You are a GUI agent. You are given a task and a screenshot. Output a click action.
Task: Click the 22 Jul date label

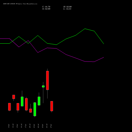pos(38,126)
